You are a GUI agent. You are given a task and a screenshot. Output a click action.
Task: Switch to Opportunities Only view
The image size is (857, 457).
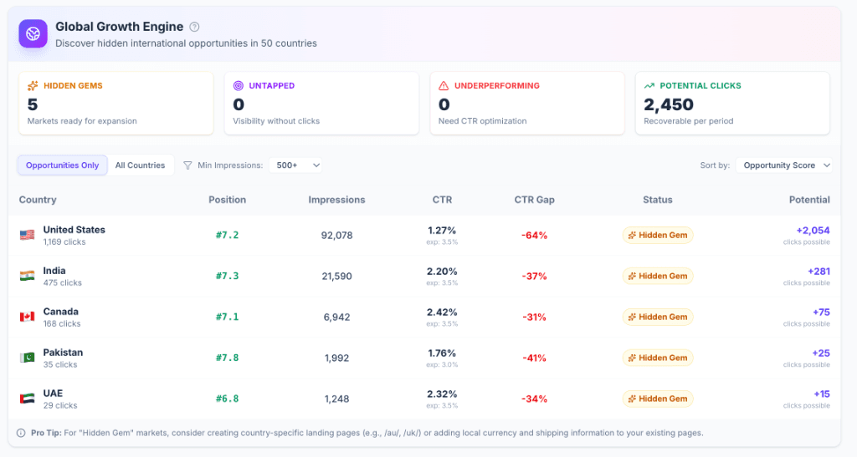click(x=62, y=165)
